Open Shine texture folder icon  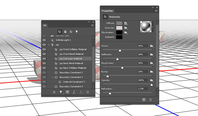152,46
